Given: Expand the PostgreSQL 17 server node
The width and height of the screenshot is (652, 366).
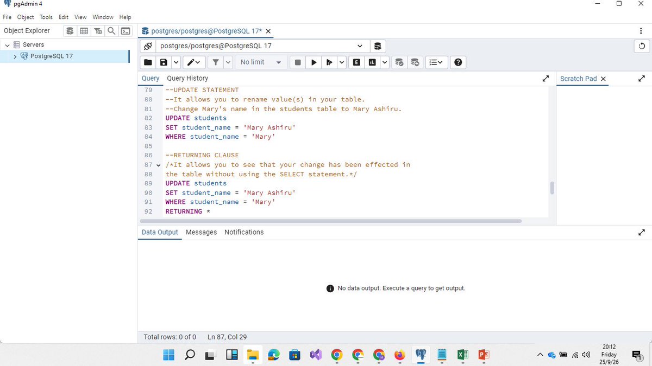Looking at the screenshot, I should pyautogui.click(x=15, y=56).
